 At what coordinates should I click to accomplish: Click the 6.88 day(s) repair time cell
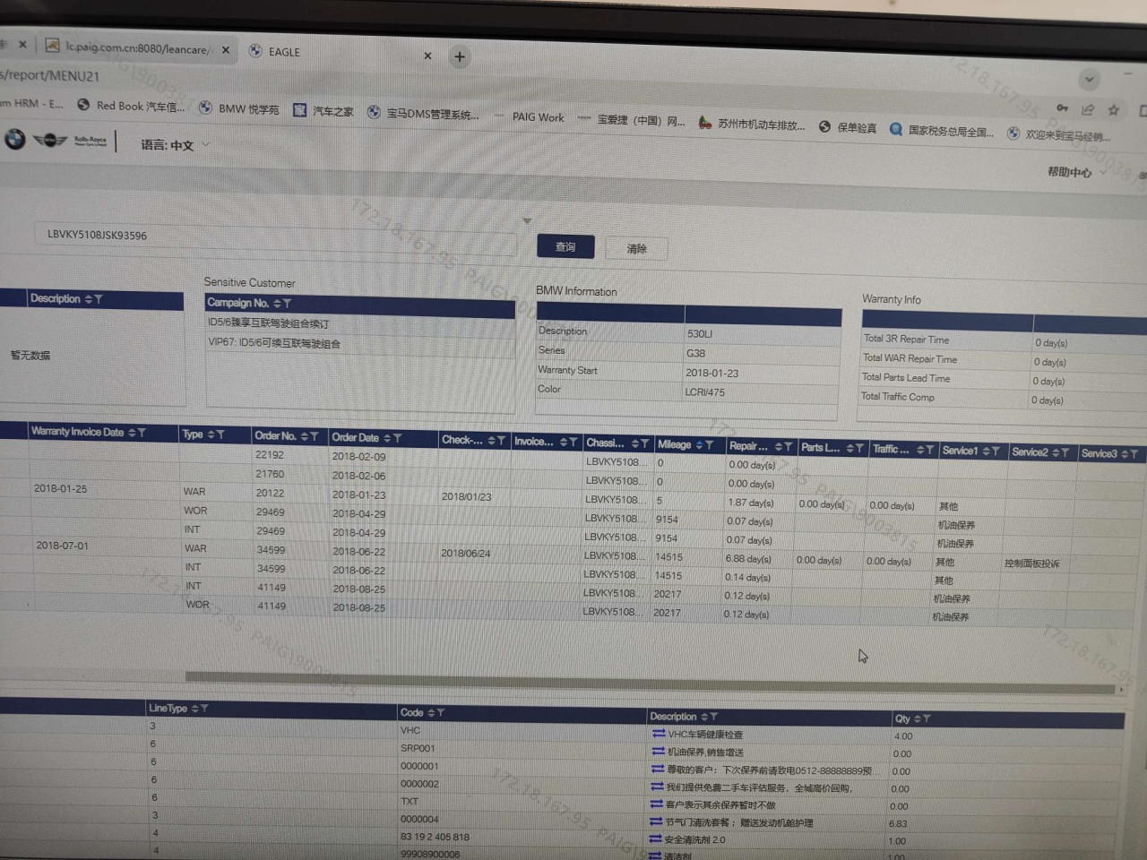coord(748,558)
